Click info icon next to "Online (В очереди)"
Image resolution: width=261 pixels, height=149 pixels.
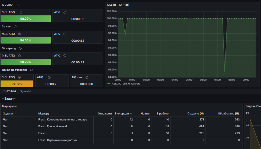pos(32,70)
